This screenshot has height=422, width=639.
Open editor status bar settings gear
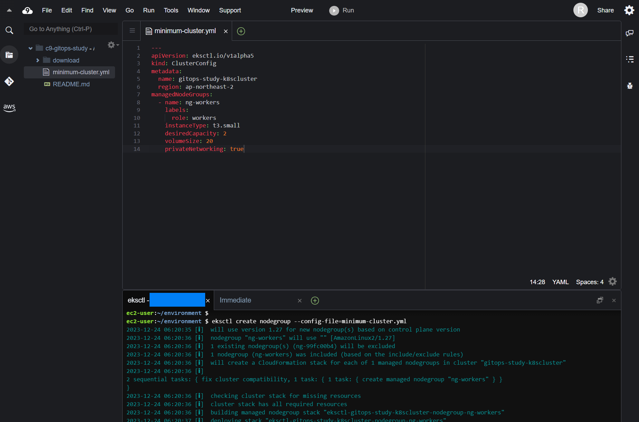[x=612, y=282]
